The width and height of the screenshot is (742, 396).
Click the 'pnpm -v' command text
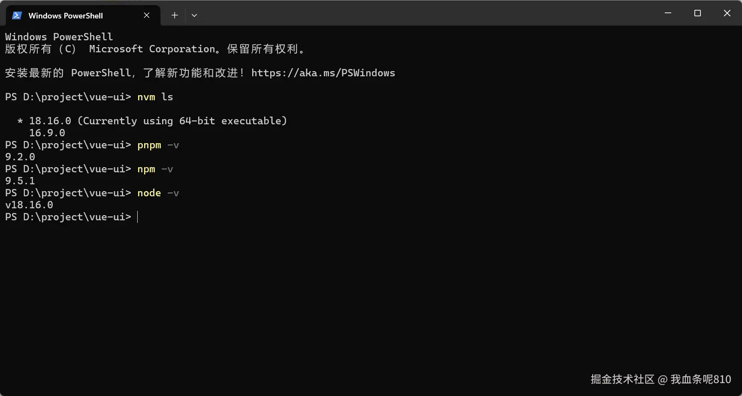(x=158, y=145)
